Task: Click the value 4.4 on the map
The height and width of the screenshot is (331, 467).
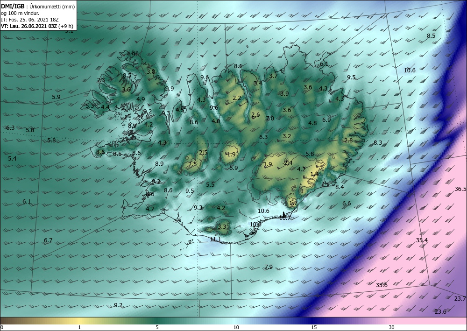Action: 105,107
